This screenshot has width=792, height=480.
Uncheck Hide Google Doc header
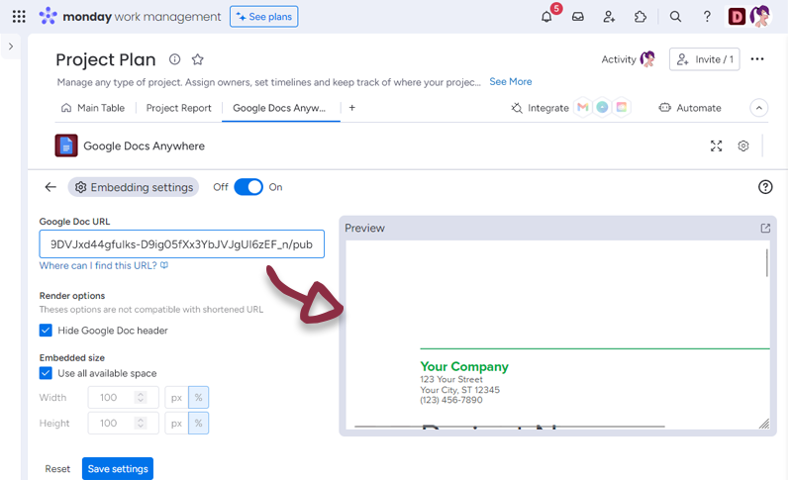[46, 331]
